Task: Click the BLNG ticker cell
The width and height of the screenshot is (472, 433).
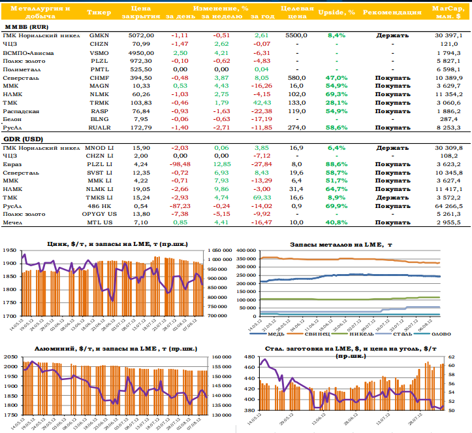Action: 99,119
